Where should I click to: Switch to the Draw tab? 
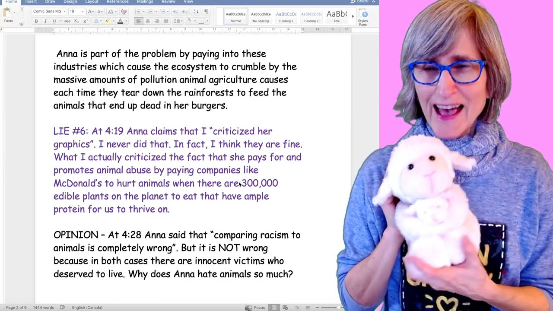(50, 2)
